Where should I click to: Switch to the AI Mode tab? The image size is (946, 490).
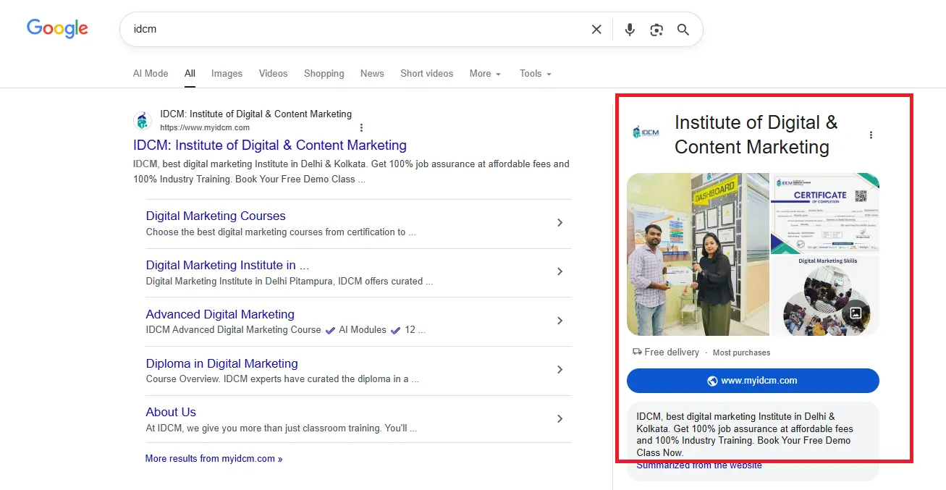click(151, 74)
